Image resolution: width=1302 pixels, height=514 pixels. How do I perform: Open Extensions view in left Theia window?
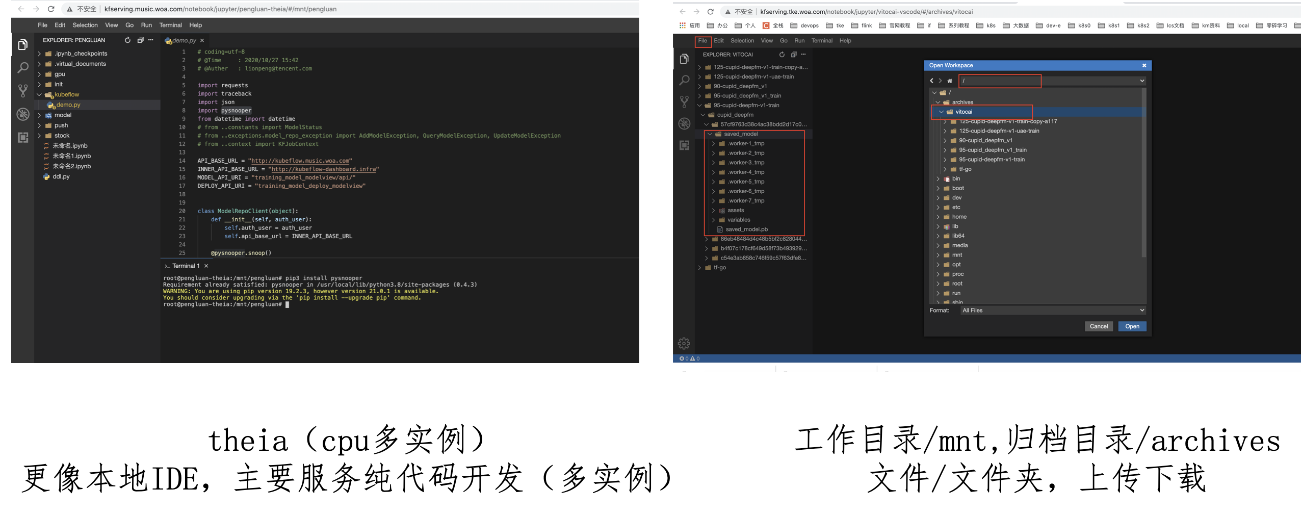[22, 137]
